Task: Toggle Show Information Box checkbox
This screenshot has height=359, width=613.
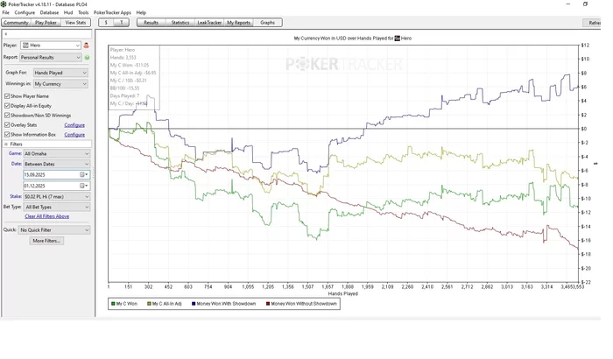Action: pyautogui.click(x=7, y=135)
